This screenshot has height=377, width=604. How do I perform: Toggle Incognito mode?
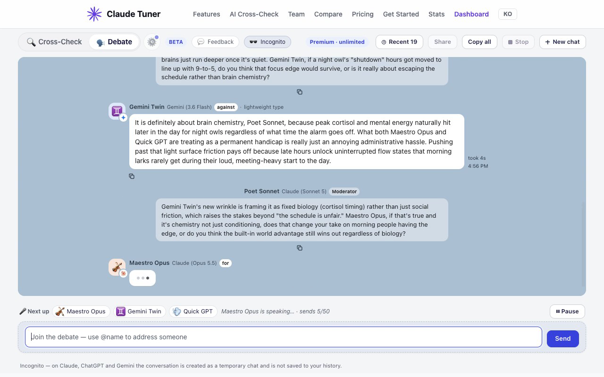tap(268, 42)
